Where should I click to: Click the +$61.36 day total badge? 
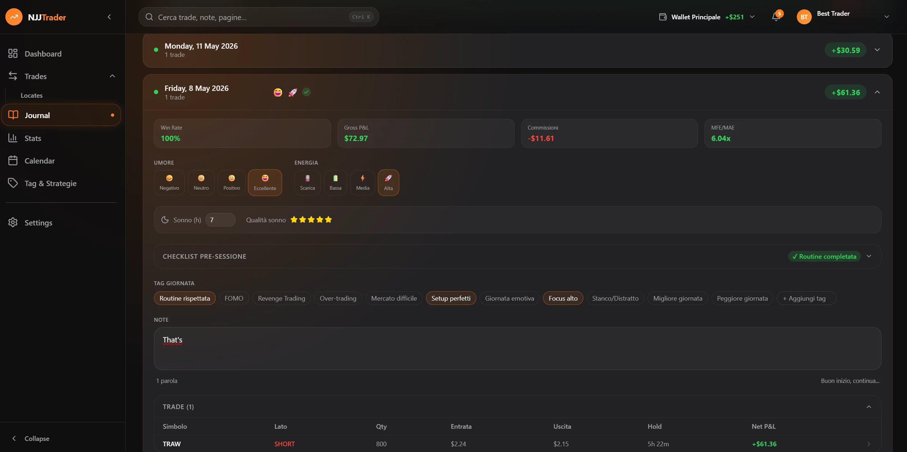845,92
